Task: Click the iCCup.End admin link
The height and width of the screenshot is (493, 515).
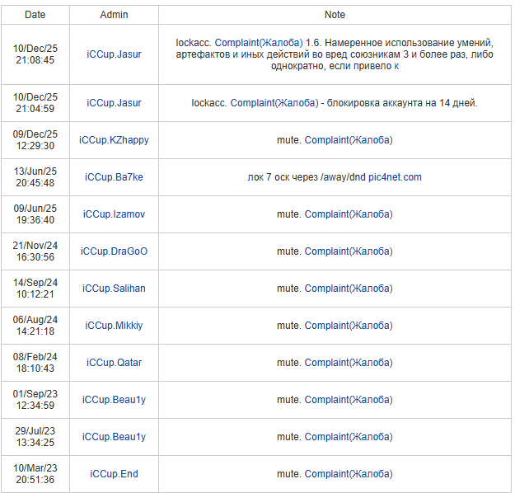Action: pos(114,474)
